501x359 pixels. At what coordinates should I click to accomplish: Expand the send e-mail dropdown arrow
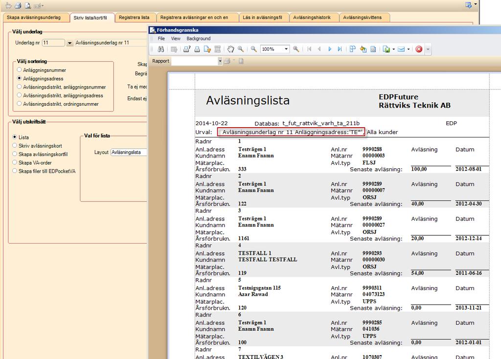pyautogui.click(x=409, y=49)
